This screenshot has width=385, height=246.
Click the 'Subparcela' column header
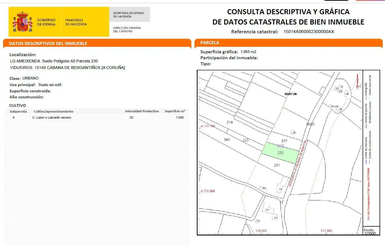click(18, 111)
